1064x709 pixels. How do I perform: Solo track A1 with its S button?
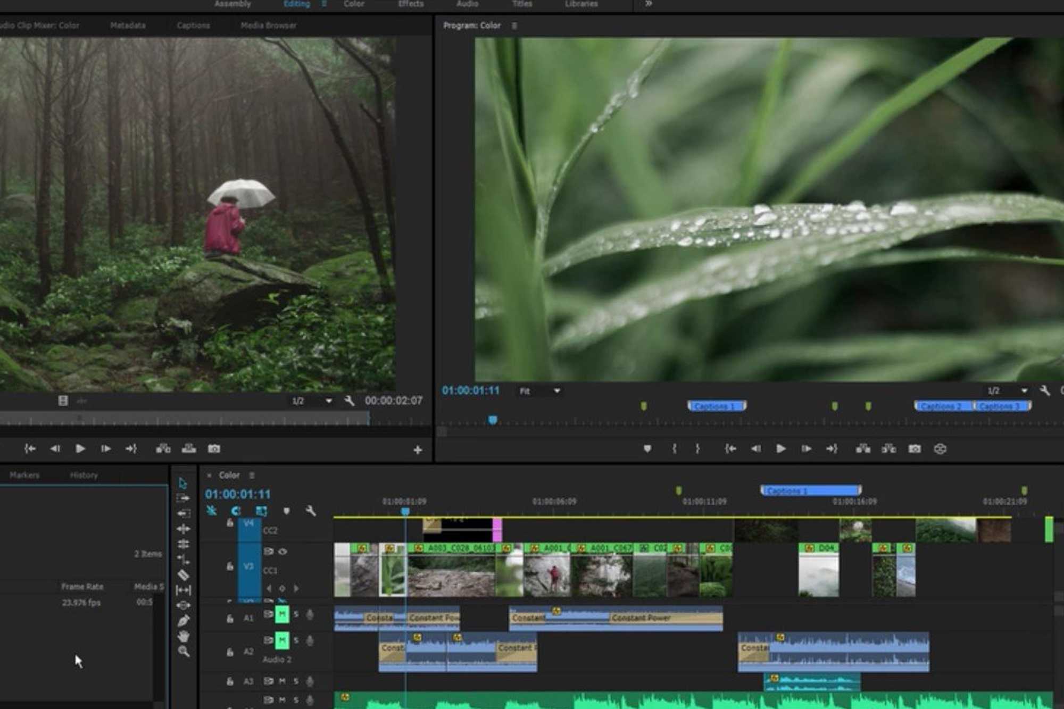click(296, 614)
